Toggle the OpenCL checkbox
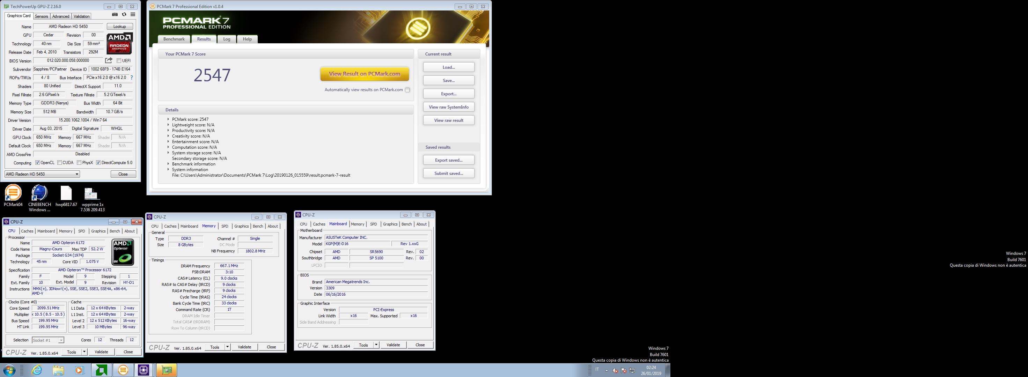Viewport: 1028px width, 377px height. click(37, 163)
